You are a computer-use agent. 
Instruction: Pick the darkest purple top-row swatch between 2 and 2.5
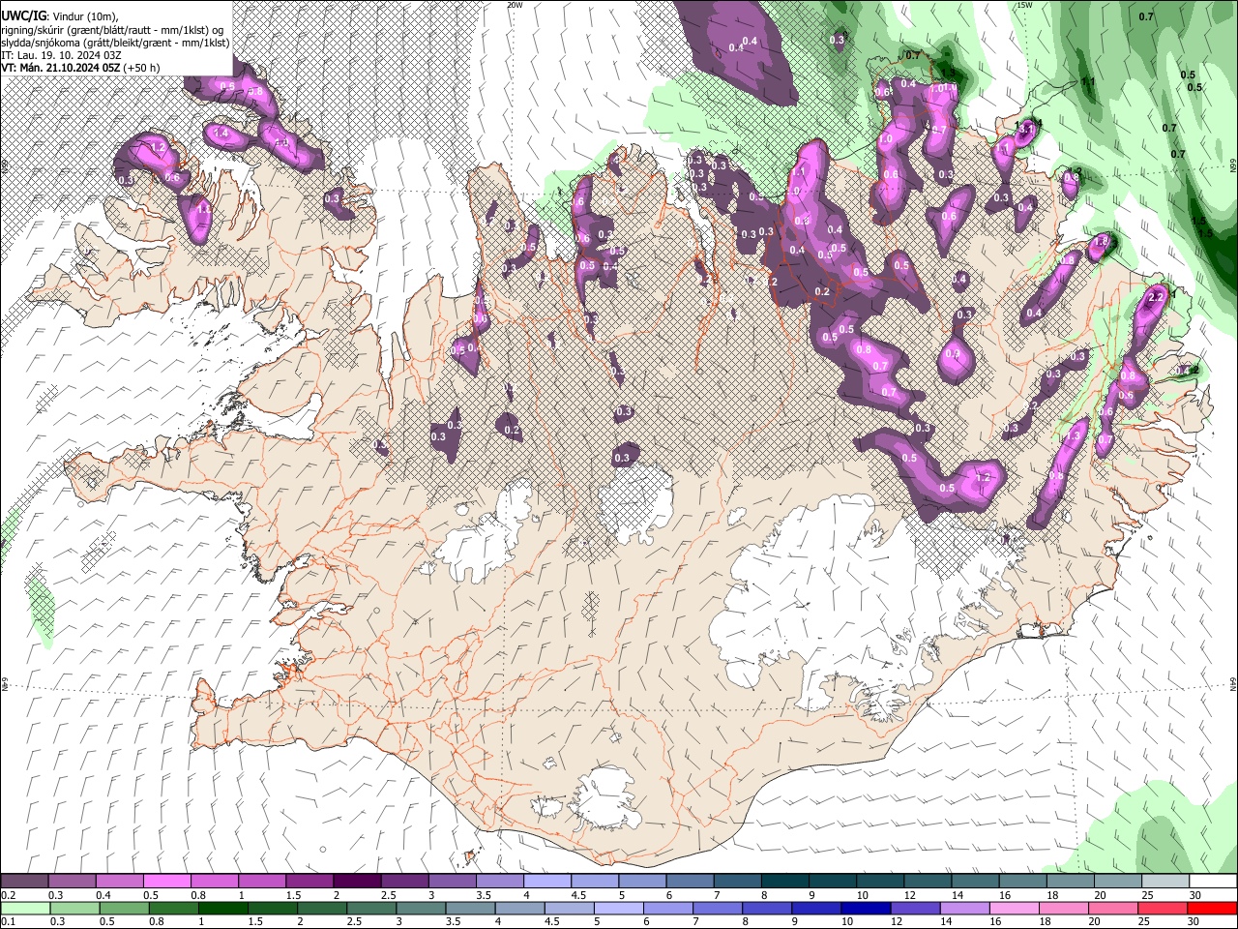click(356, 882)
